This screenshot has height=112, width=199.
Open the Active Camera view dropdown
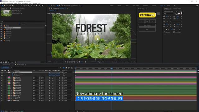pyautogui.click(x=126, y=62)
